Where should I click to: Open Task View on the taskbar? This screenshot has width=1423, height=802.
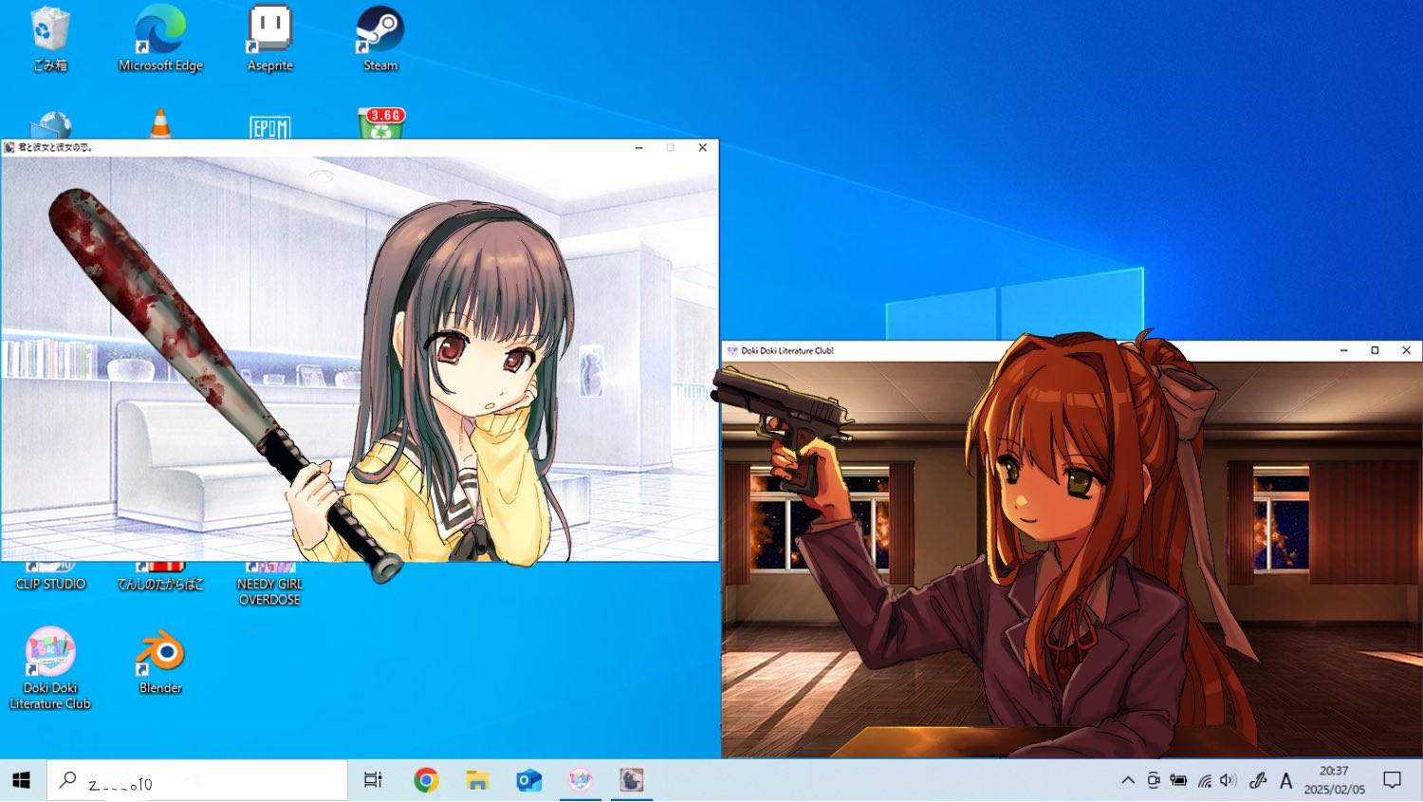373,780
